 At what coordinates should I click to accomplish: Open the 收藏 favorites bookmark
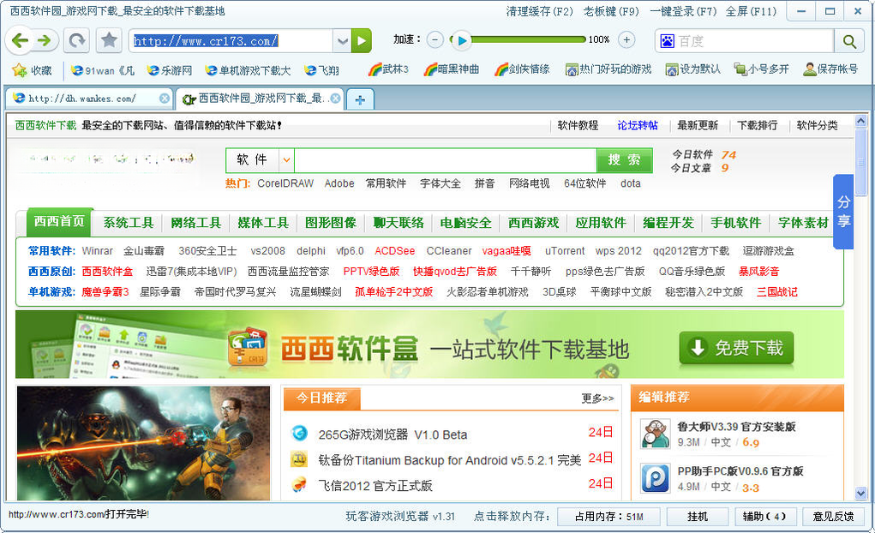(x=33, y=70)
